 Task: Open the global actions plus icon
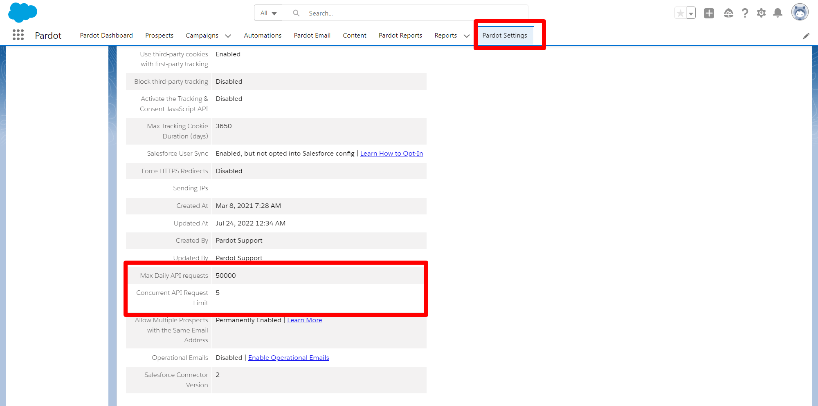pyautogui.click(x=709, y=13)
